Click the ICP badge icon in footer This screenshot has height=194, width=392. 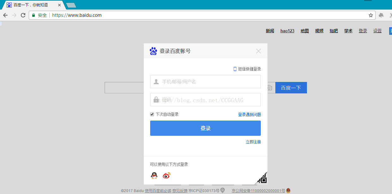223,190
